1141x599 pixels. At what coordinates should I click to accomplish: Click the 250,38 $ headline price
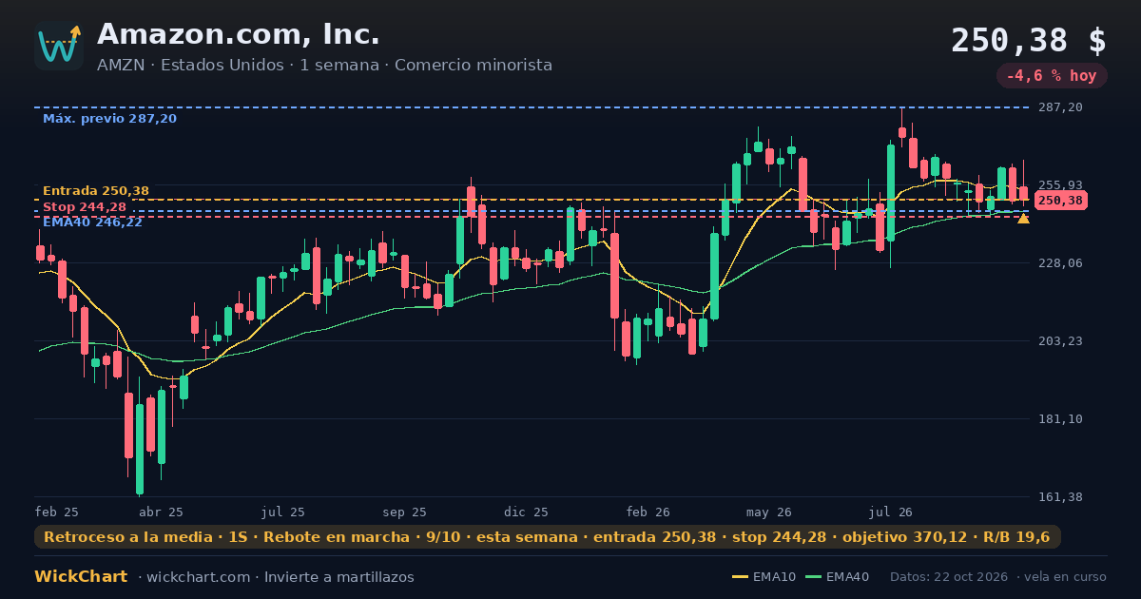1029,41
